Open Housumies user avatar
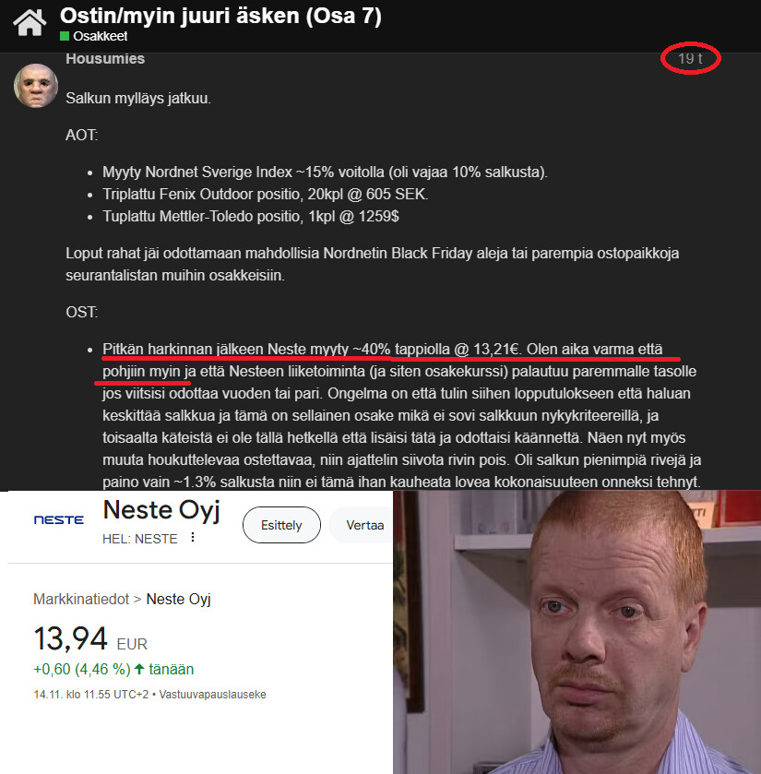The width and height of the screenshot is (761, 774). pos(36,86)
